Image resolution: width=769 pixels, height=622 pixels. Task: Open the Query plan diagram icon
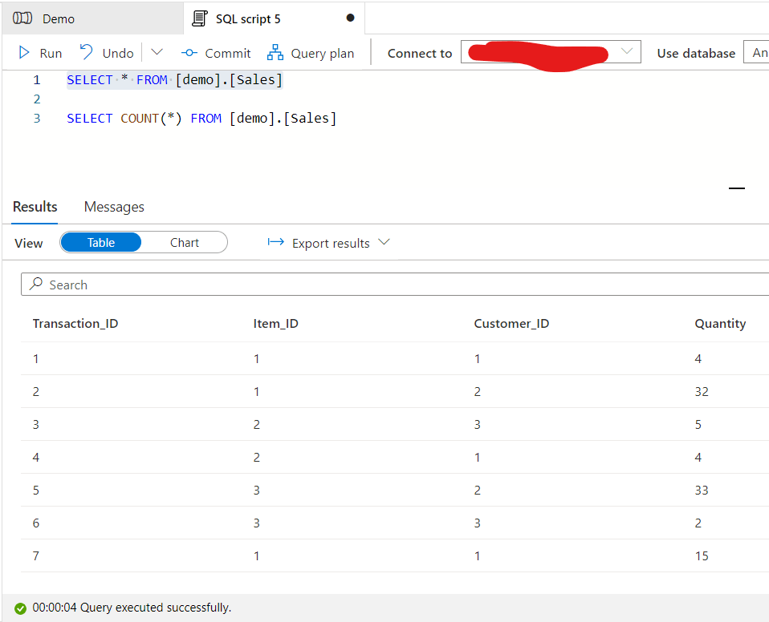click(275, 53)
